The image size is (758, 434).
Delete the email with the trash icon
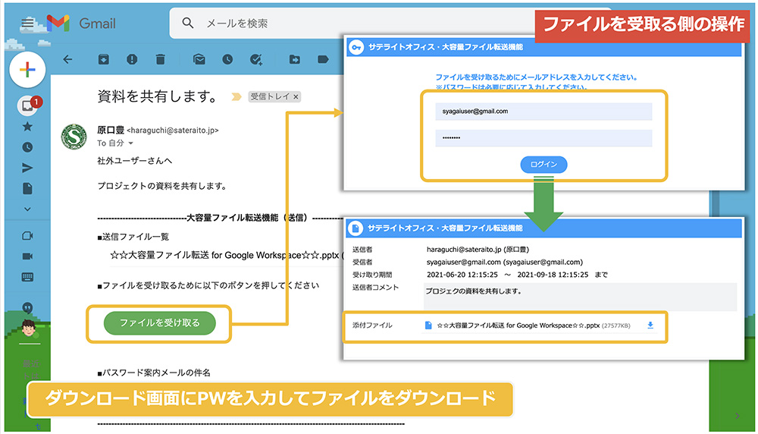[160, 59]
